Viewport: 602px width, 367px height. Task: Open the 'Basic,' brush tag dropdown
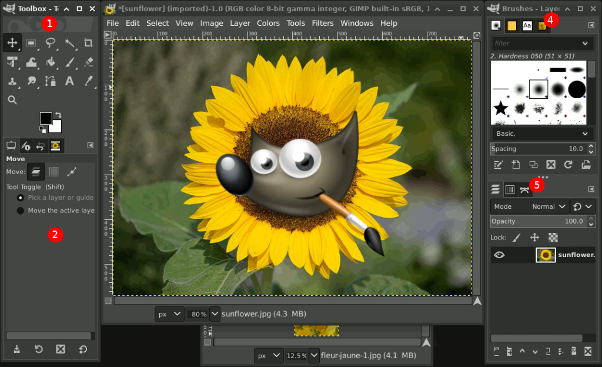[541, 134]
